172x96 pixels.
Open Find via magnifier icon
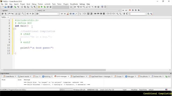pyautogui.click(x=32, y=7)
